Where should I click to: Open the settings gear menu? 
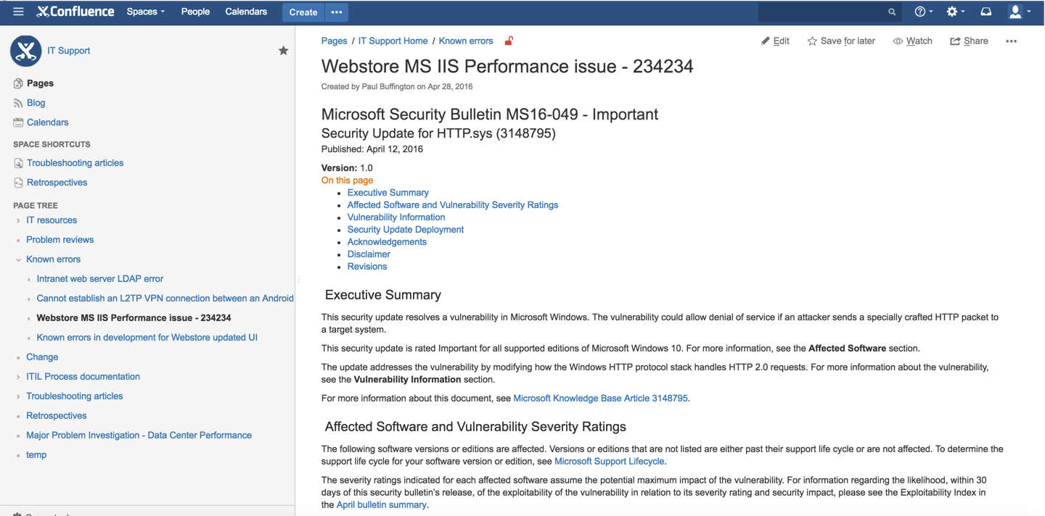953,12
